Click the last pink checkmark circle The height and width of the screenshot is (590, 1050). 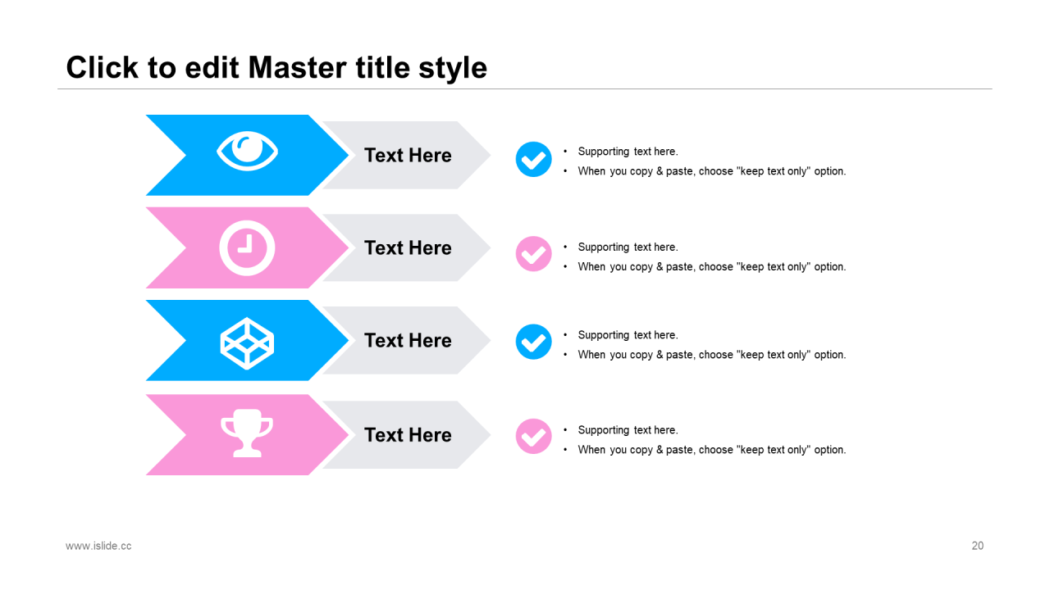coord(533,436)
